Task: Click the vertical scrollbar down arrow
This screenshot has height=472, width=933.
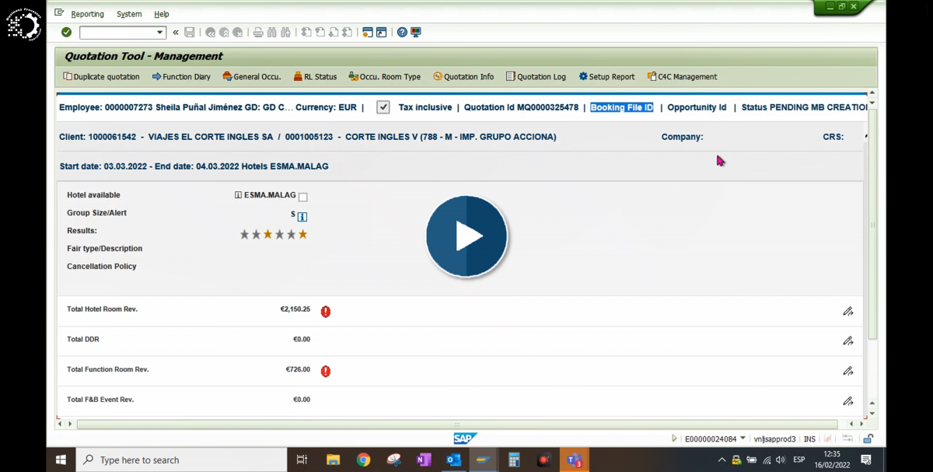Action: click(872, 414)
